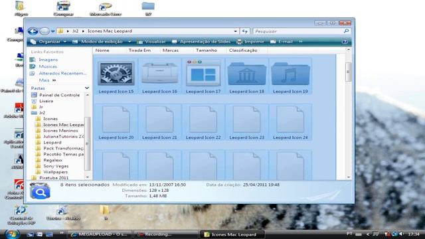Select Icones Mac Leopard tree folder
Image resolution: width=425 pixels, height=239 pixels.
64,125
